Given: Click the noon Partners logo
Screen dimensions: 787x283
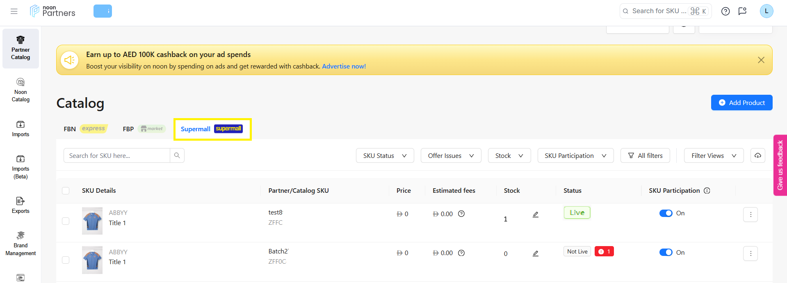Looking at the screenshot, I should click(52, 11).
